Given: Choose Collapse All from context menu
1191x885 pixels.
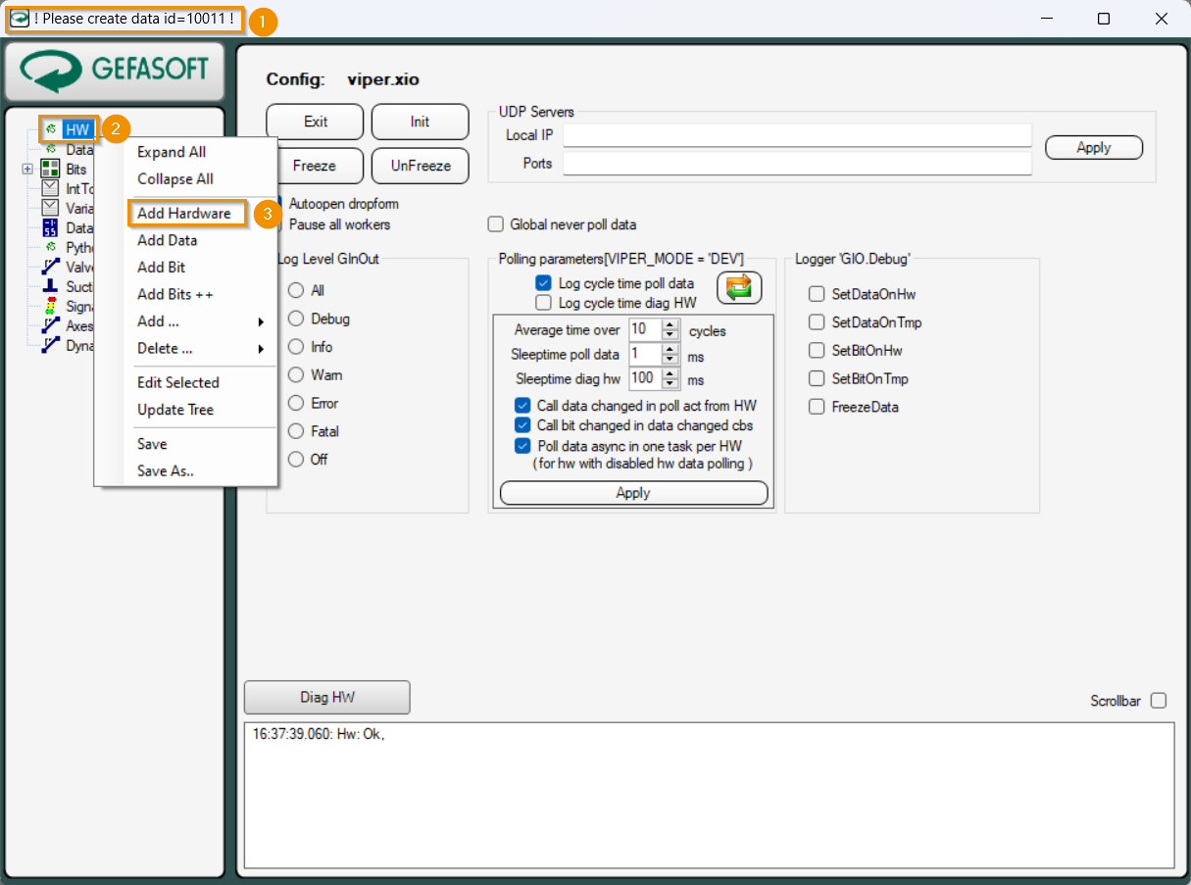Looking at the screenshot, I should coord(175,178).
